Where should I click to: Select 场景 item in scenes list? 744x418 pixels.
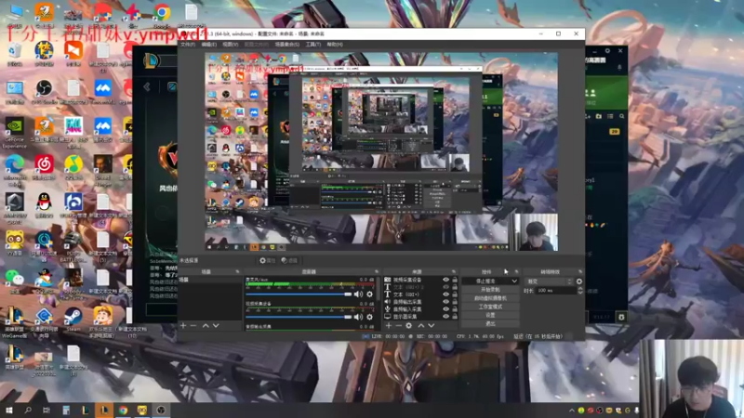[210, 281]
